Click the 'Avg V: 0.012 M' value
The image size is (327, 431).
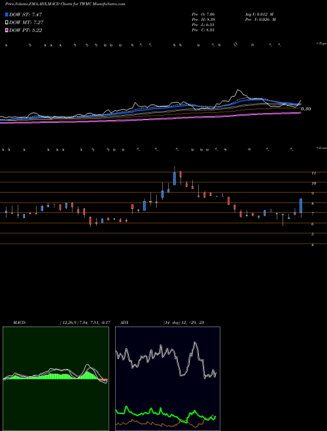[258, 14]
